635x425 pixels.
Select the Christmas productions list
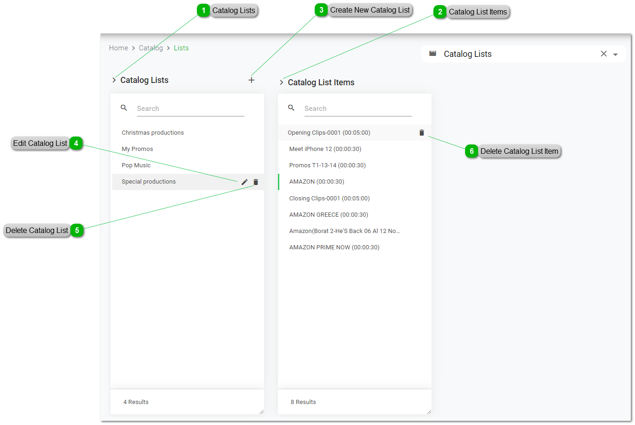153,133
